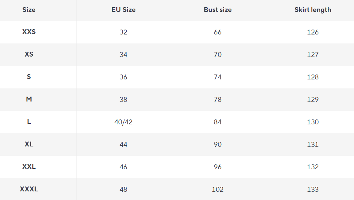Click the Bust size column header

(217, 10)
